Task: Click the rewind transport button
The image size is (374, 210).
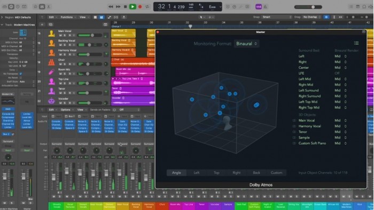Action: [x=111, y=6]
